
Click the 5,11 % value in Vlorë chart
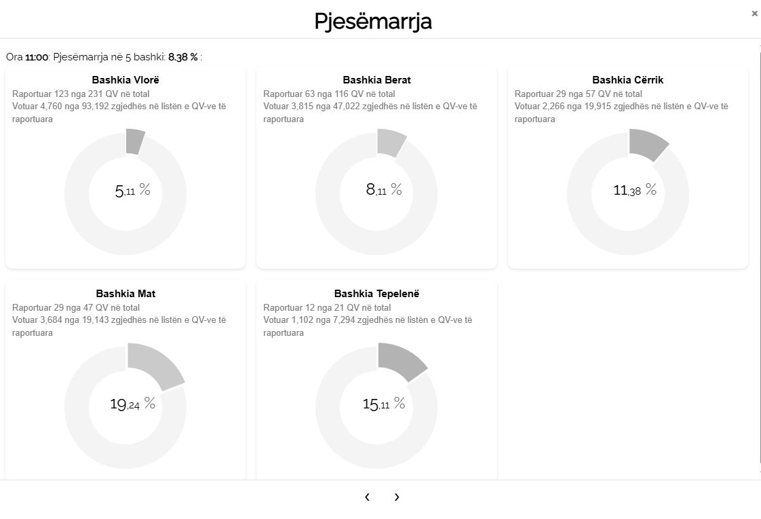tap(132, 191)
